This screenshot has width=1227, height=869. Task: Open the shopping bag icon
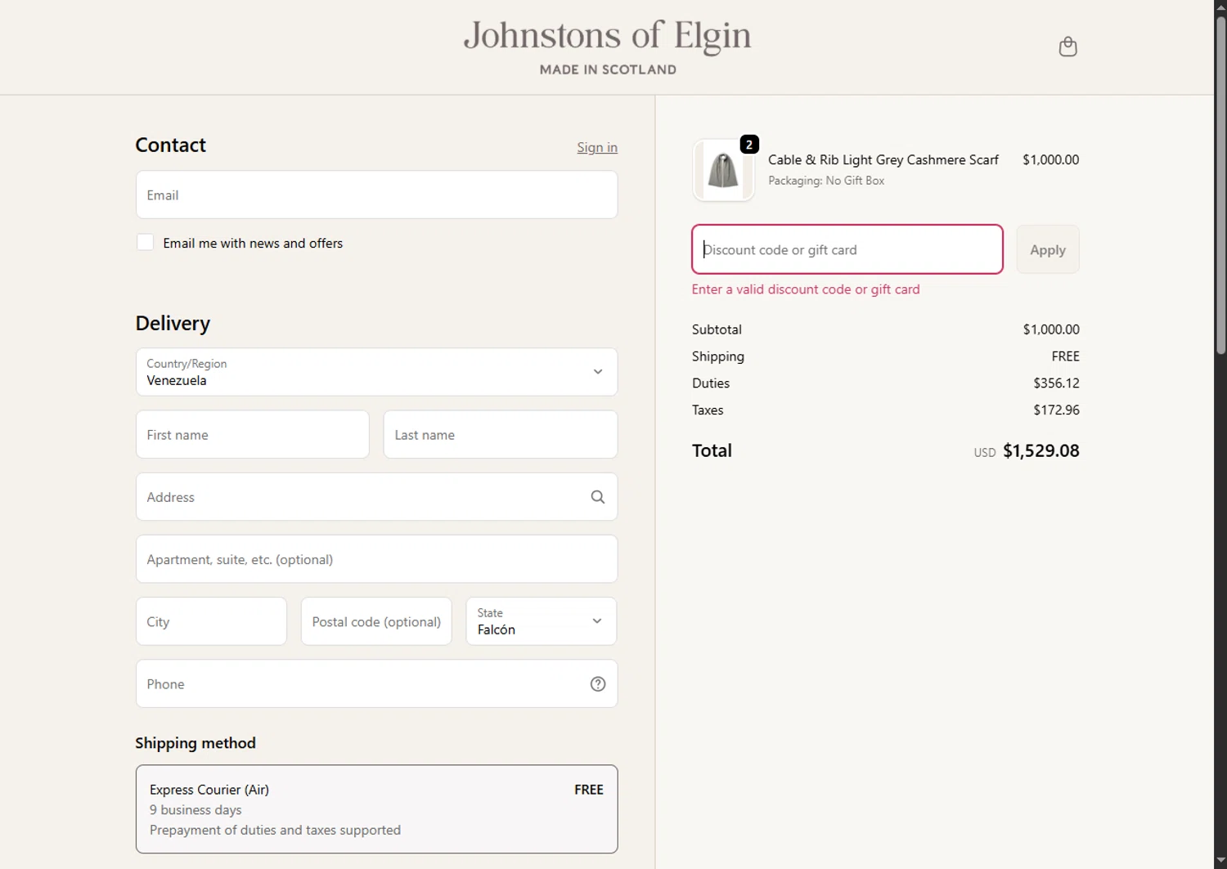point(1067,47)
